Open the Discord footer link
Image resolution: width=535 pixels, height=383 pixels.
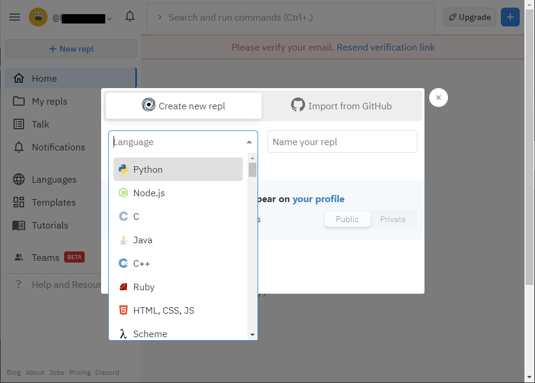click(107, 372)
